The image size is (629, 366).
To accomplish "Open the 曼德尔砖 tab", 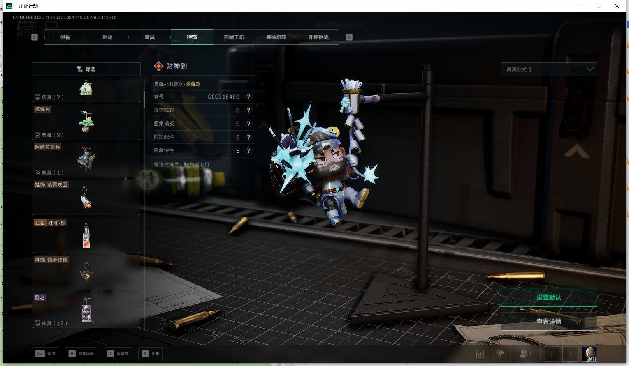I will 276,37.
